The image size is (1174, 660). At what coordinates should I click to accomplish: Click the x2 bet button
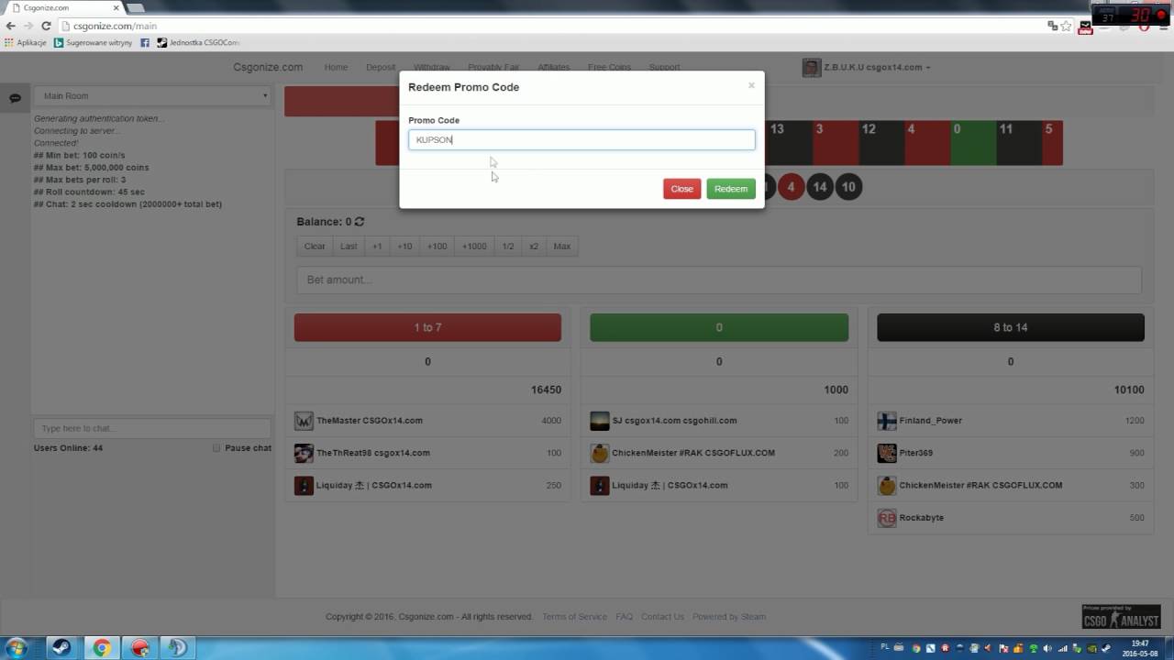pos(534,246)
